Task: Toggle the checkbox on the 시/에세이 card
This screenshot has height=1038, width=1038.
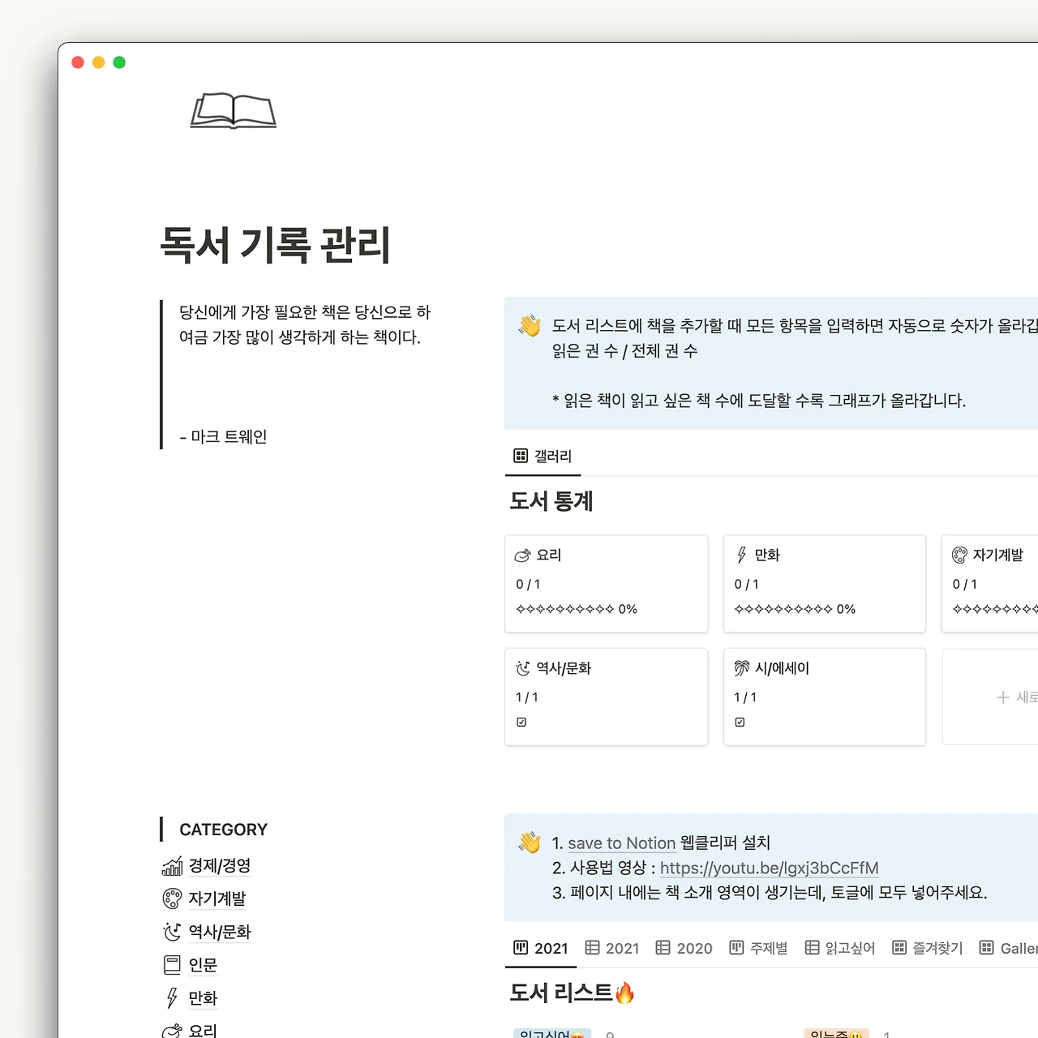Action: (740, 722)
